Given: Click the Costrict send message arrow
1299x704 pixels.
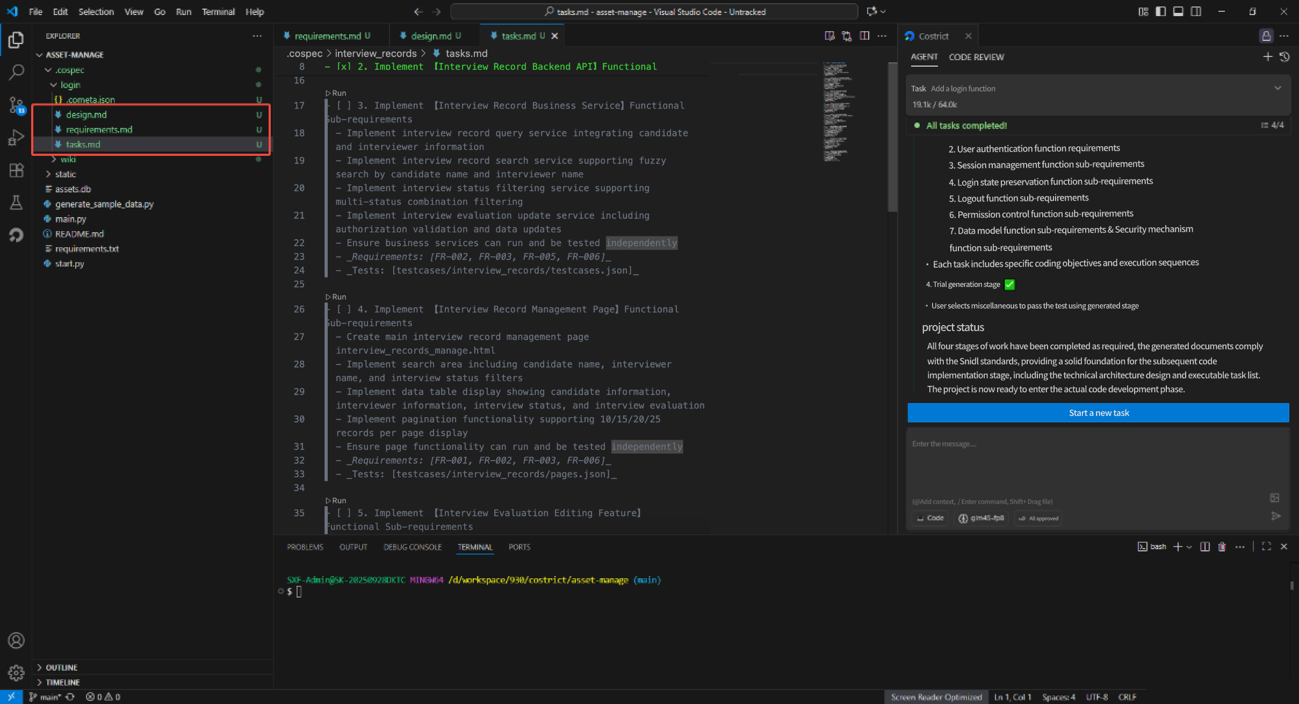Looking at the screenshot, I should coord(1276,516).
